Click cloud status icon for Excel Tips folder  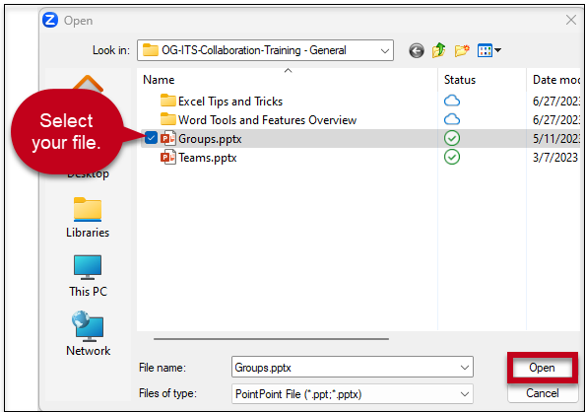(x=452, y=101)
